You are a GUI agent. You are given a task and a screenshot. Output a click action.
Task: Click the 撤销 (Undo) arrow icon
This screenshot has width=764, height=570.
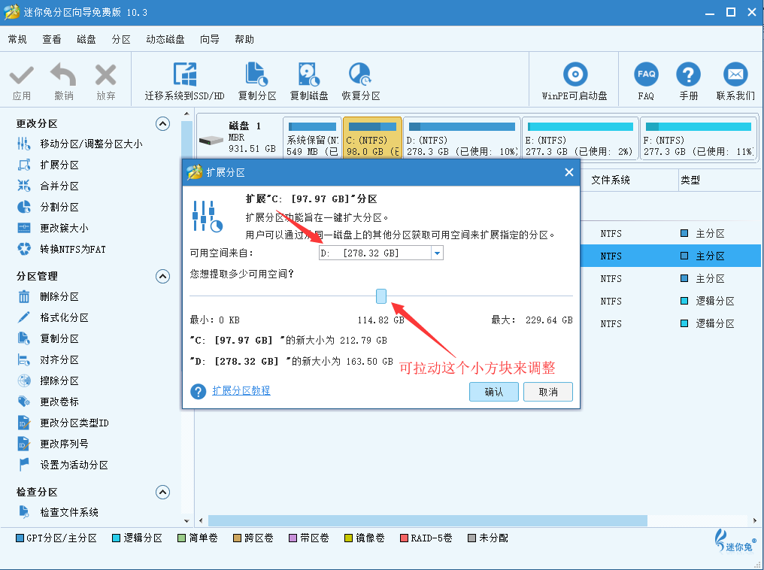63,74
